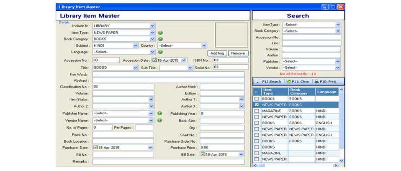401x171 pixels.
Task: Uncheck the Accession Date checkbox
Action: pos(154,60)
